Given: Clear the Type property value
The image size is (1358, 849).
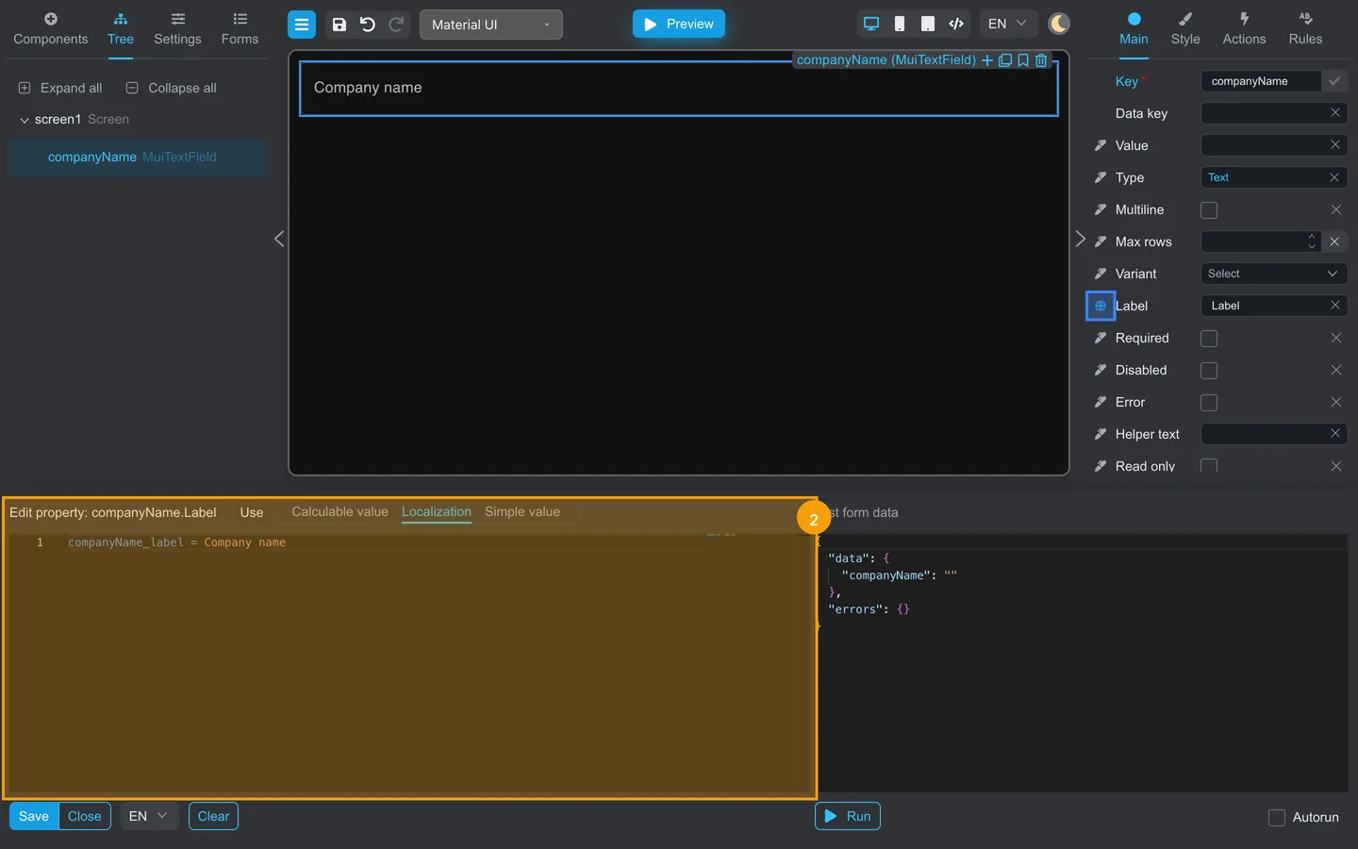Looking at the screenshot, I should coord(1334,177).
